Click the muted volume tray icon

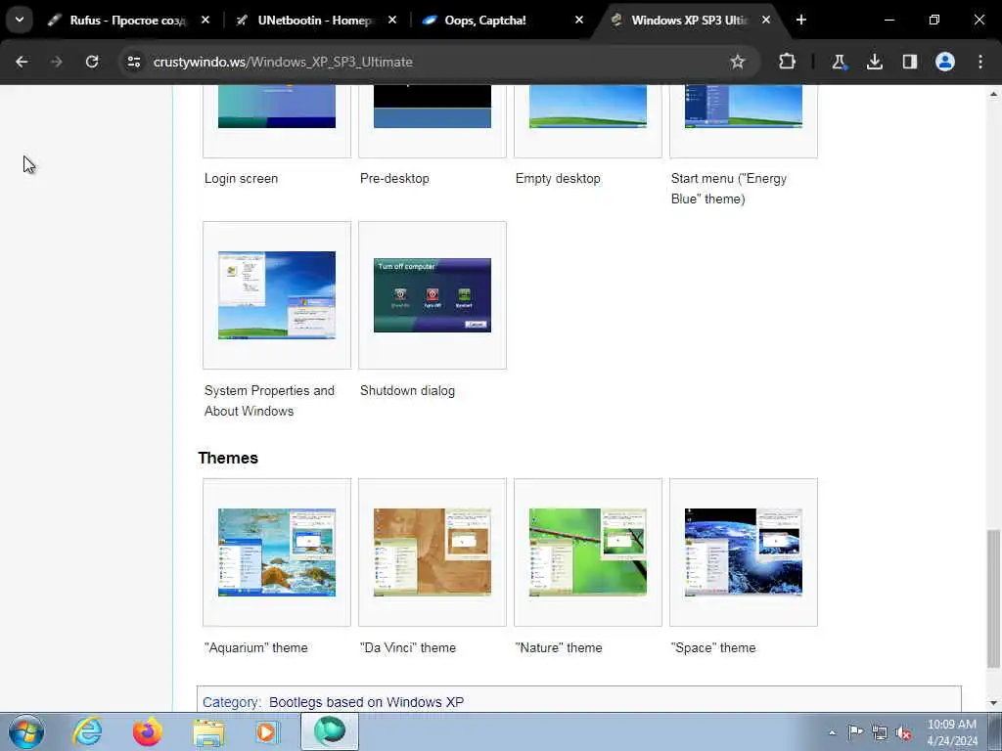[903, 733]
